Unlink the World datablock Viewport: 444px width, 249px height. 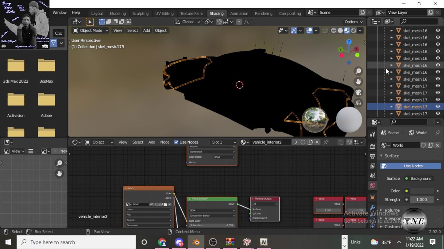437,145
